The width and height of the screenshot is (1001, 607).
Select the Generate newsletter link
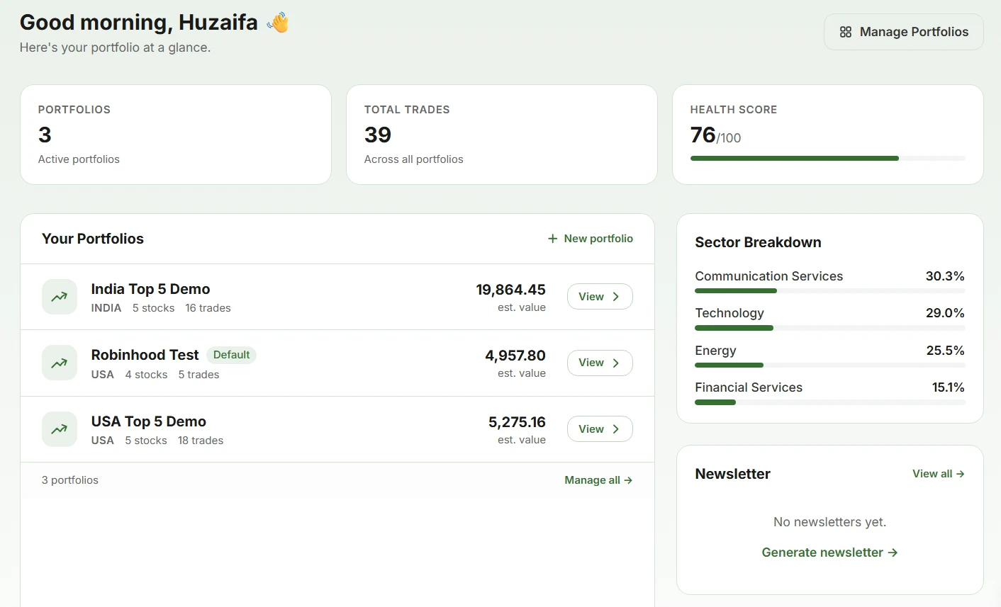(829, 552)
